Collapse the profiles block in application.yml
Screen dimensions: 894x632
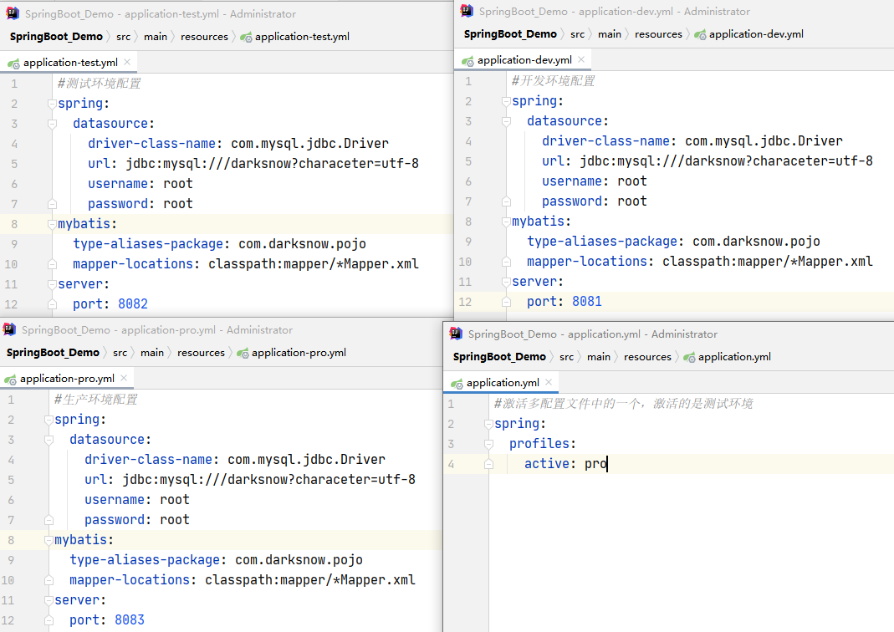pyautogui.click(x=488, y=444)
